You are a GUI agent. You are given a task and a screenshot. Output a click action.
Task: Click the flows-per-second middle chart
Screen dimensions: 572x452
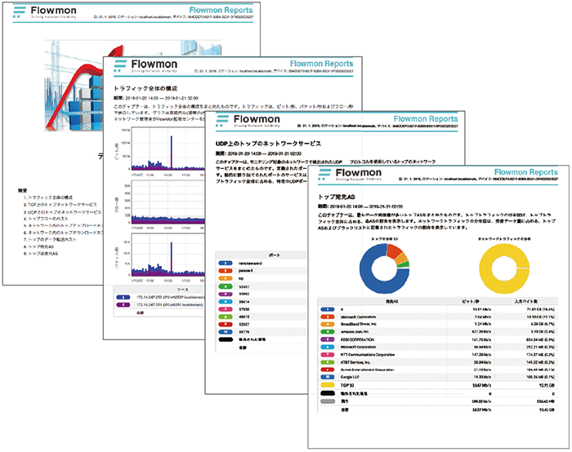[x=168, y=202]
